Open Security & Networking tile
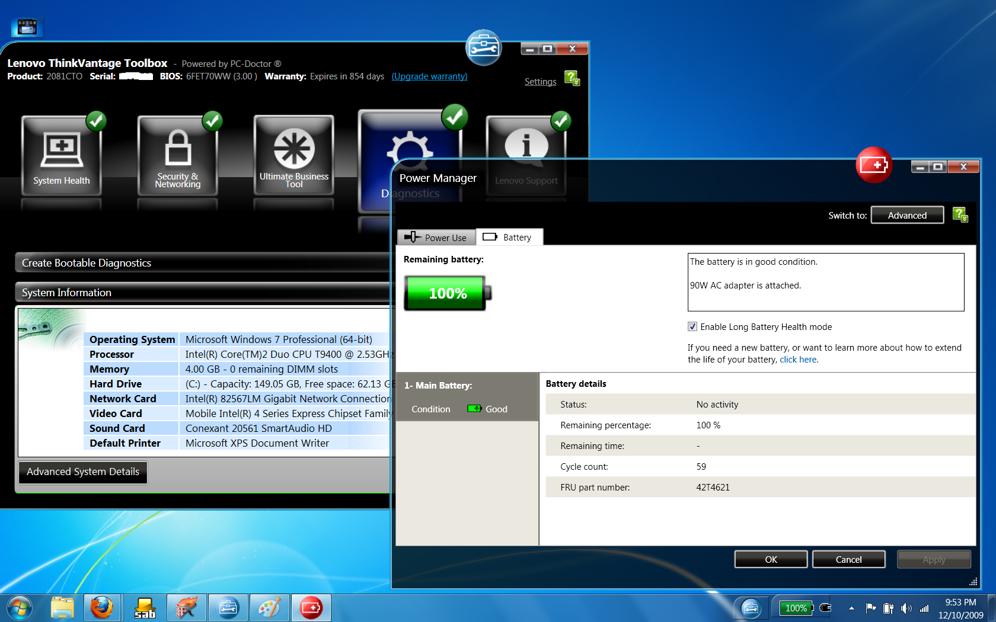996x622 pixels. click(x=178, y=155)
